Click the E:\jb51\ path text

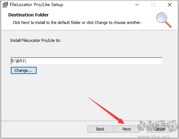(19, 61)
